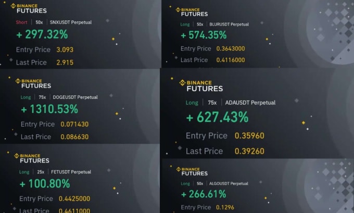This screenshot has height=213, width=354.
Task: Select the +1310.53% DOGEUSDT profit figure
Action: click(49, 109)
